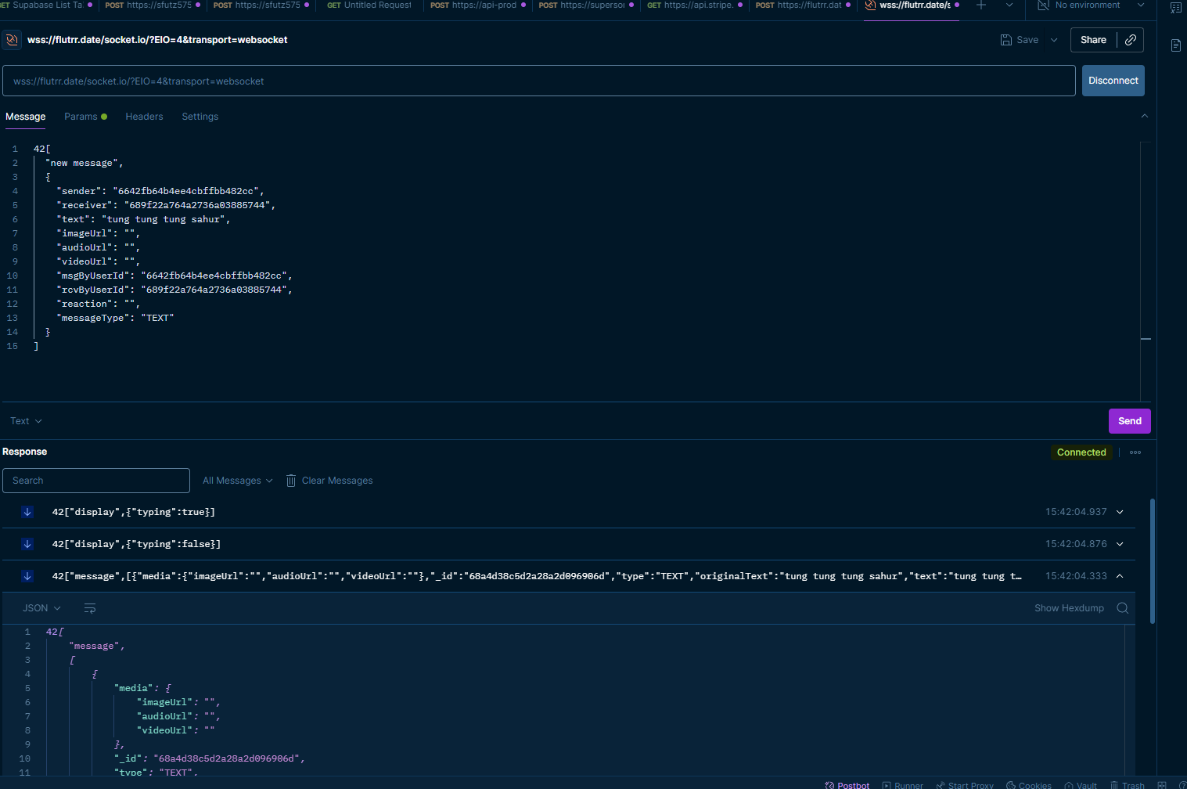
Task: Click the no-environment icon in the tab bar
Action: (x=1043, y=5)
